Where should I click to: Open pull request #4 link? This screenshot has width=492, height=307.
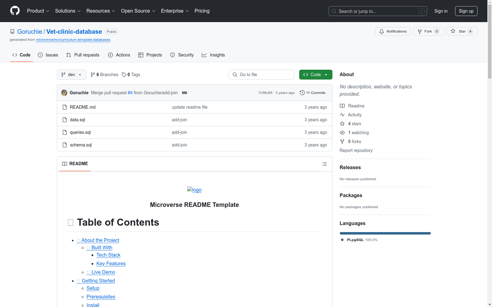coord(130,93)
